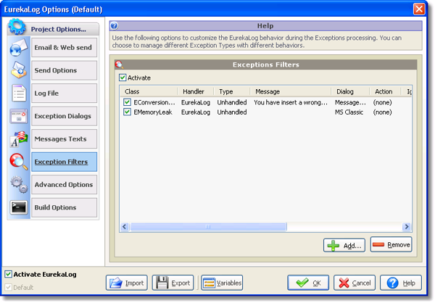Click the horizontal scrollbar left arrow
Viewport: 435px width, 303px height.
pyautogui.click(x=124, y=226)
